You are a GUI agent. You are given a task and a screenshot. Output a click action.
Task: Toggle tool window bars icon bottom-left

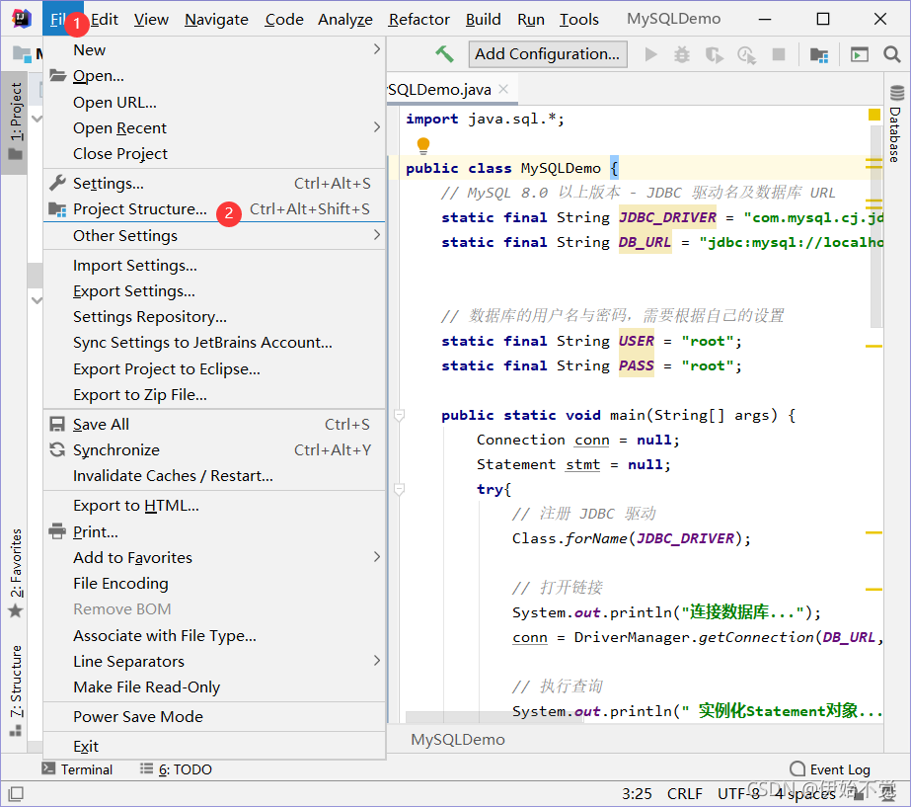pos(16,793)
